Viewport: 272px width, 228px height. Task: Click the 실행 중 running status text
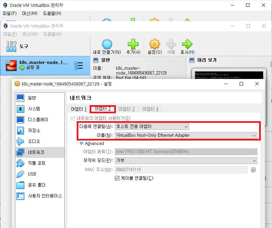33,67
